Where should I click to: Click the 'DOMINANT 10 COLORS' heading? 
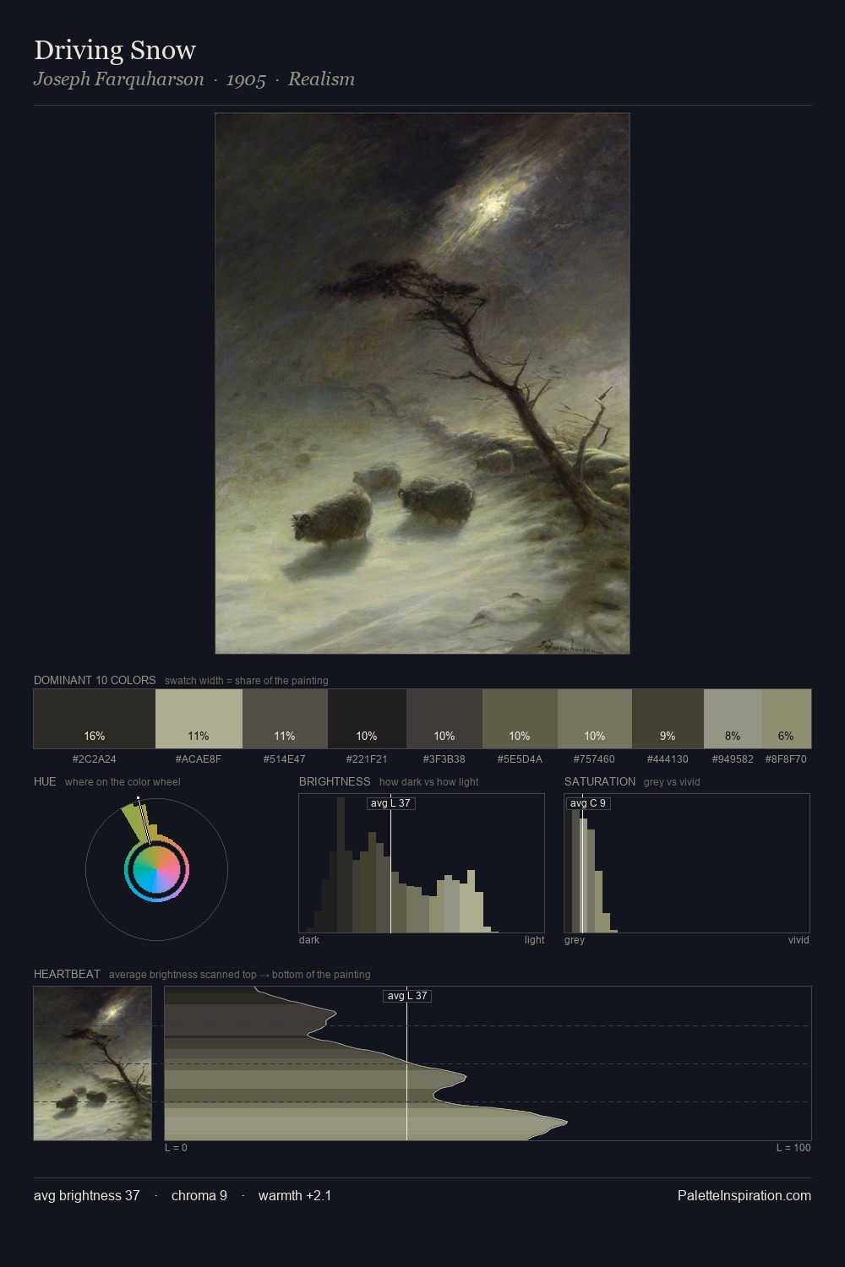(95, 680)
